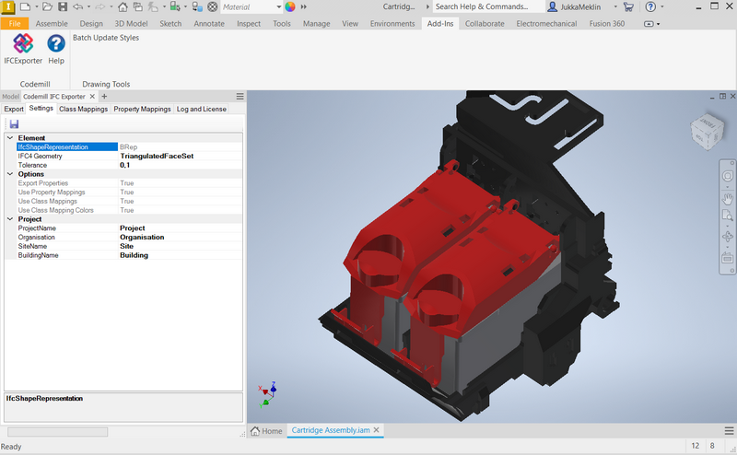Open the Collaborate ribbon tab
The height and width of the screenshot is (455, 737).
(485, 23)
